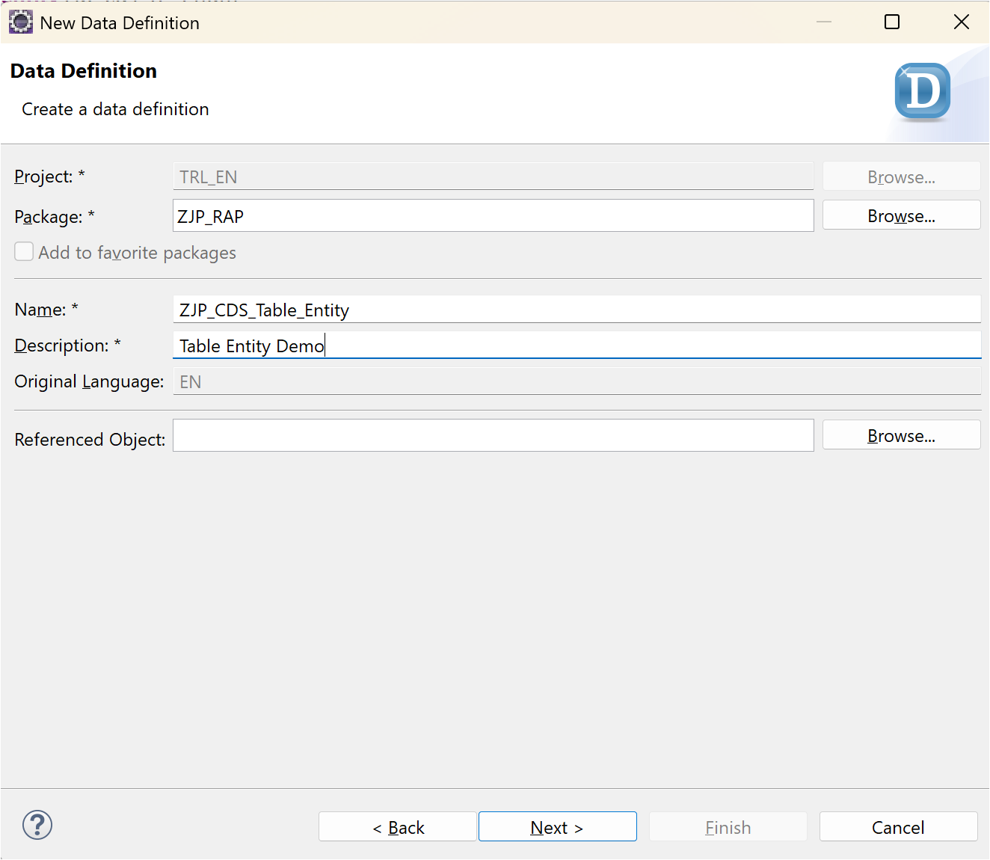
Task: Close the dialog with the X button
Action: (962, 22)
